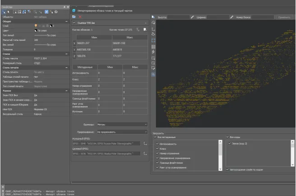Click the pencil icon next to Высота field
Screen dimensions: 296x196
click(x=193, y=17)
